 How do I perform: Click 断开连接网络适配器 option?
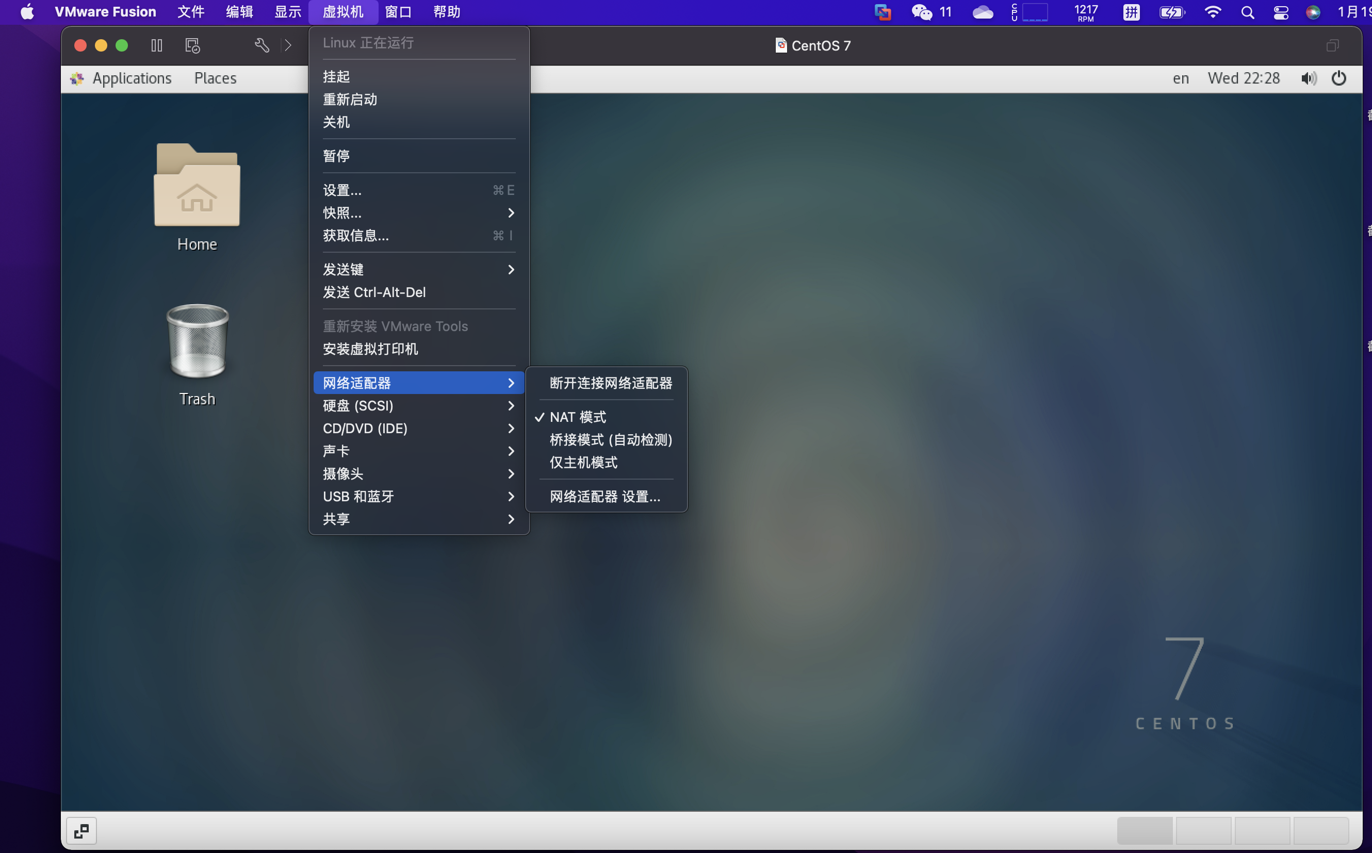coord(610,383)
